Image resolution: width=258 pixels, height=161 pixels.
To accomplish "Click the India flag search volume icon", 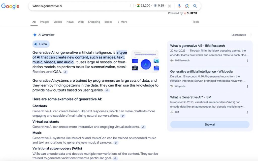I will (x=138, y=6).
